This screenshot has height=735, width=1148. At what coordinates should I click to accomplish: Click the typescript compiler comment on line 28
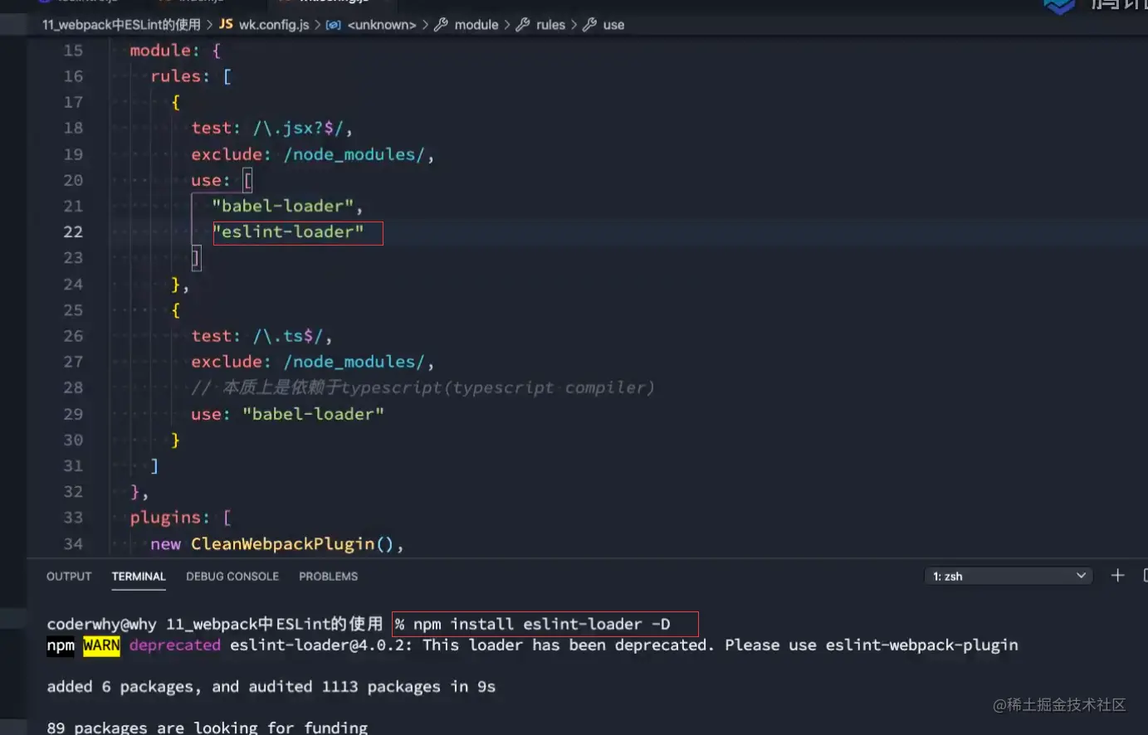tap(423, 387)
